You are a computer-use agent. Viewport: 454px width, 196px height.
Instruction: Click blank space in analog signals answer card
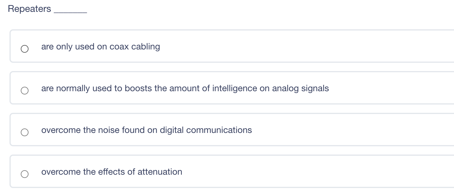[x=386, y=88]
